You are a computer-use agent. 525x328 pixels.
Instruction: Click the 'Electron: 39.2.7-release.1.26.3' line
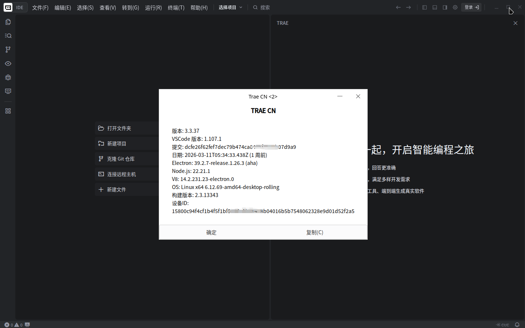click(x=215, y=163)
